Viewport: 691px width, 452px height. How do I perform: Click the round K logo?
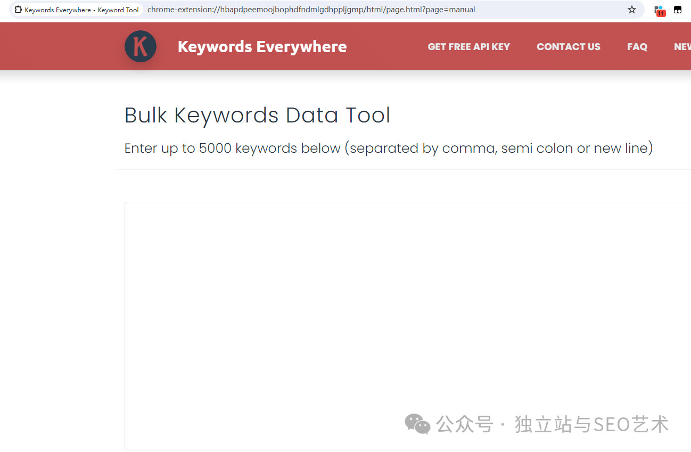(x=140, y=46)
